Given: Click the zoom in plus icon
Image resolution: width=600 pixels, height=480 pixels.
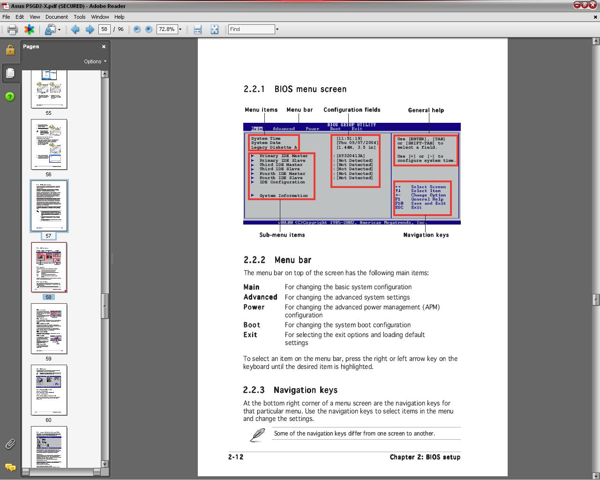Looking at the screenshot, I should 149,29.
